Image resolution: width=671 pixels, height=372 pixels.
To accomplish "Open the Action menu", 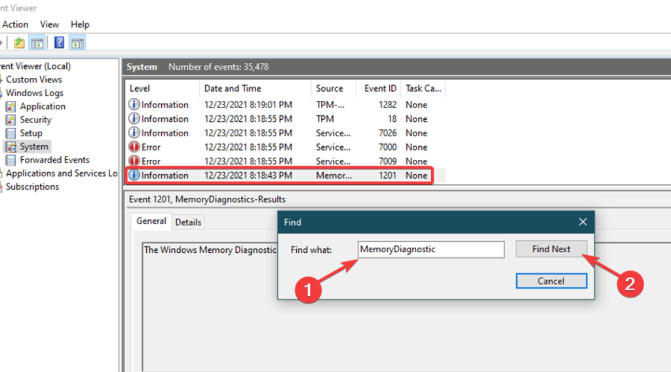I will tap(15, 24).
